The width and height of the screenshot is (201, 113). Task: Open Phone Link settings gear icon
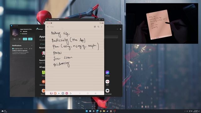pyautogui.click(x=121, y=29)
